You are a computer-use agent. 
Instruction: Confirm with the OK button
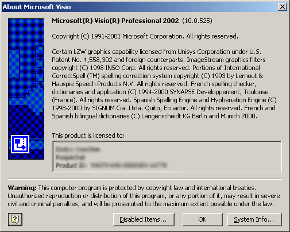202,219
